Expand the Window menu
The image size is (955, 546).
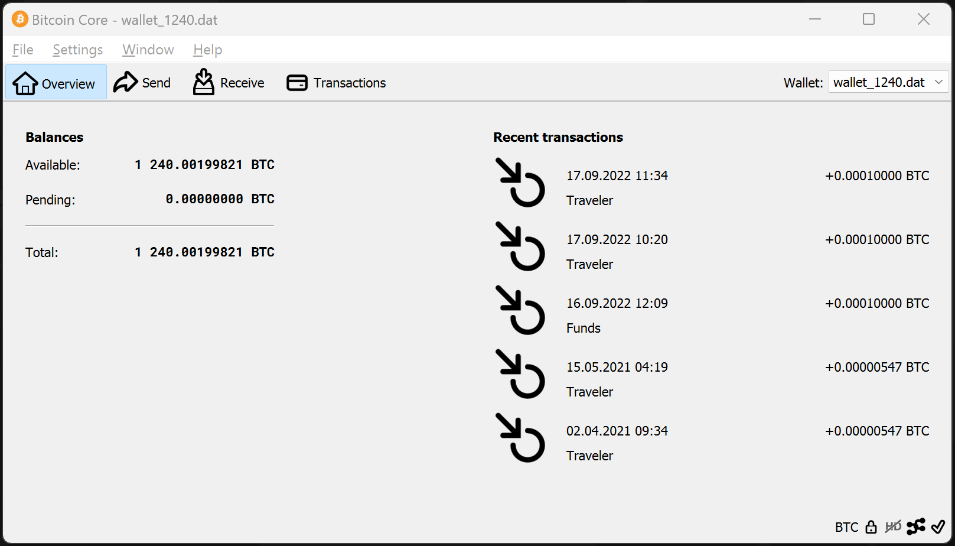pyautogui.click(x=148, y=50)
